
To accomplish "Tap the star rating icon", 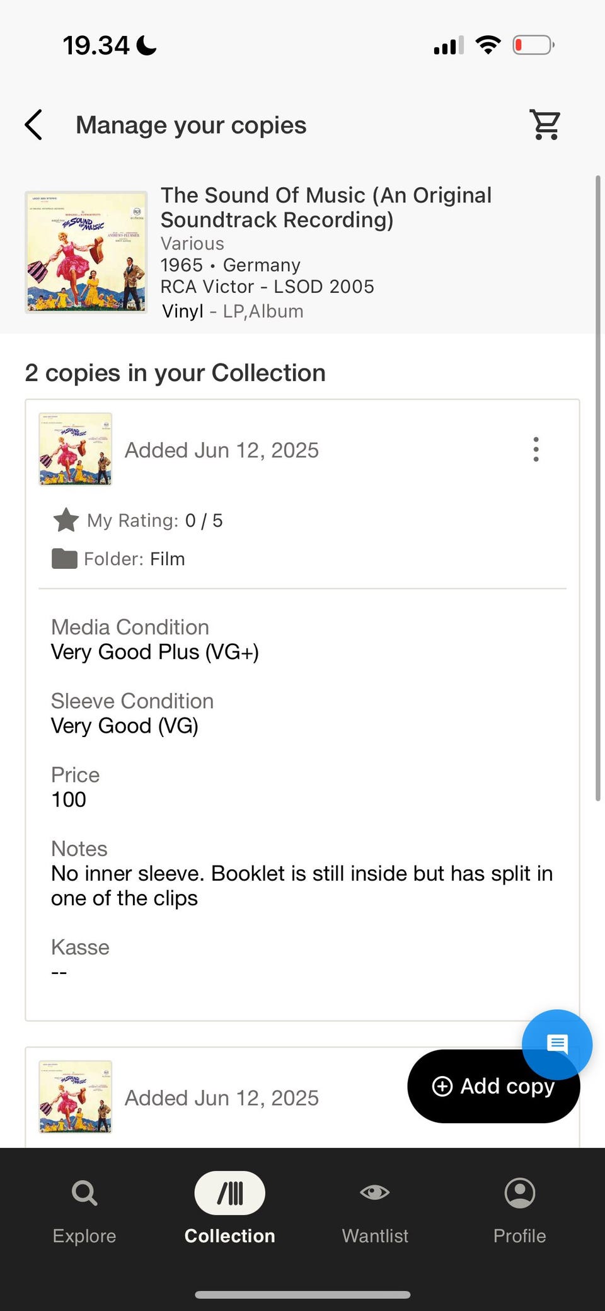I will 66,520.
